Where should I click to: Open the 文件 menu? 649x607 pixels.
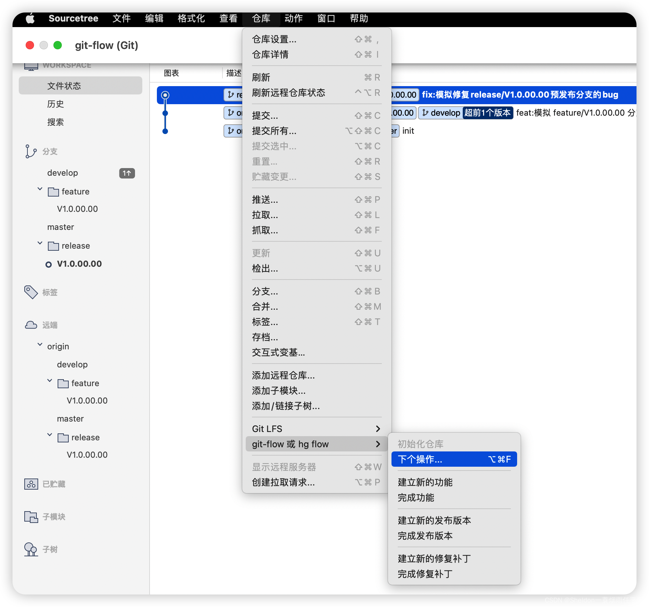121,18
